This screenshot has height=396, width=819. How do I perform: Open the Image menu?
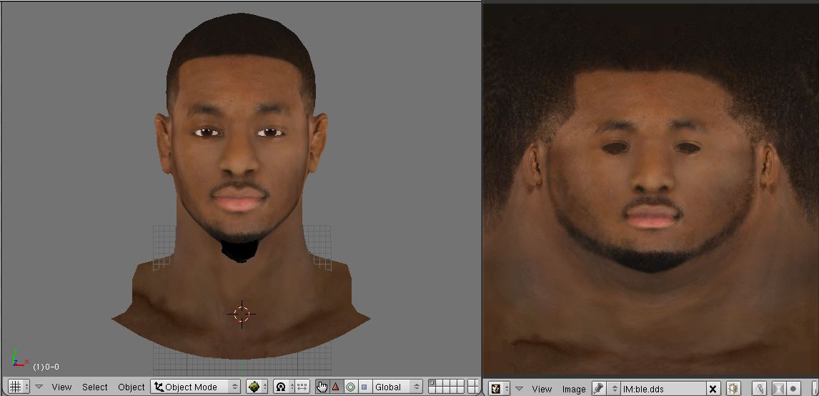[x=573, y=389]
